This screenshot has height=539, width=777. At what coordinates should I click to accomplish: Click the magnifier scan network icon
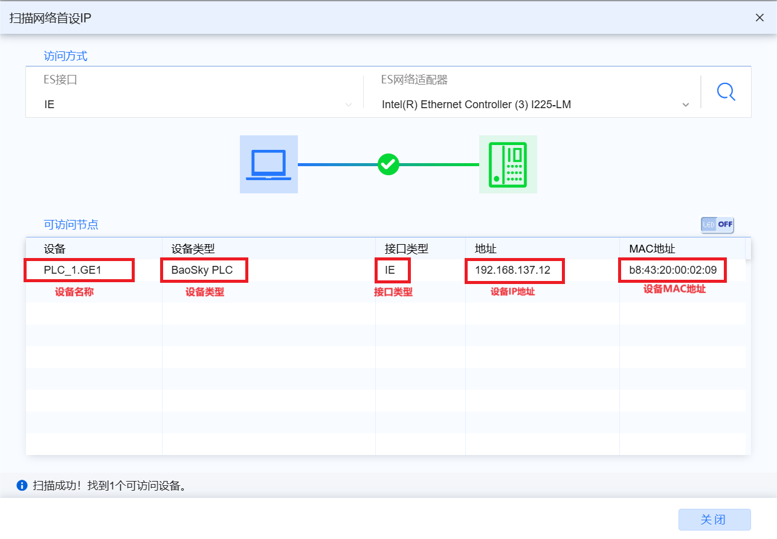pos(726,92)
